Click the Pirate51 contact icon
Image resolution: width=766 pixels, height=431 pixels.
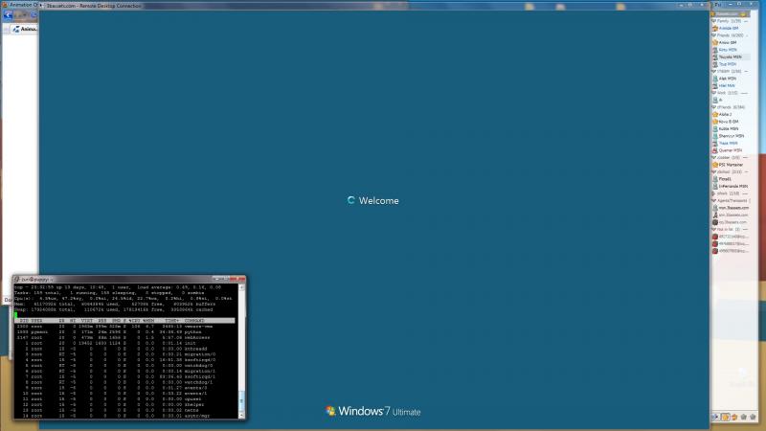click(x=714, y=178)
